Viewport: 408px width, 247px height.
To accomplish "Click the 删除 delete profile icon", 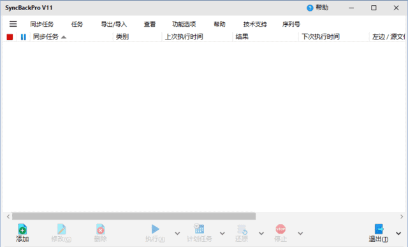I will coord(101,229).
